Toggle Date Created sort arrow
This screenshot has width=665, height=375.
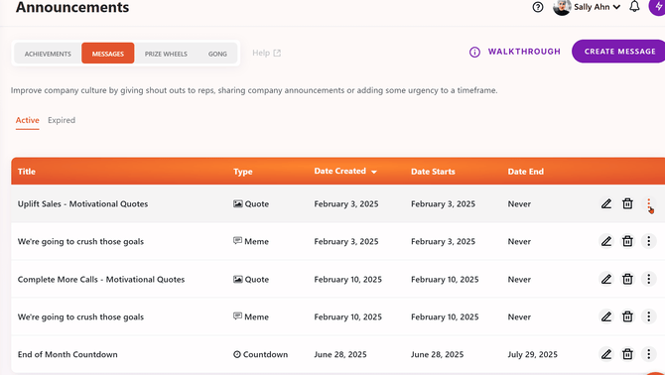pyautogui.click(x=373, y=172)
